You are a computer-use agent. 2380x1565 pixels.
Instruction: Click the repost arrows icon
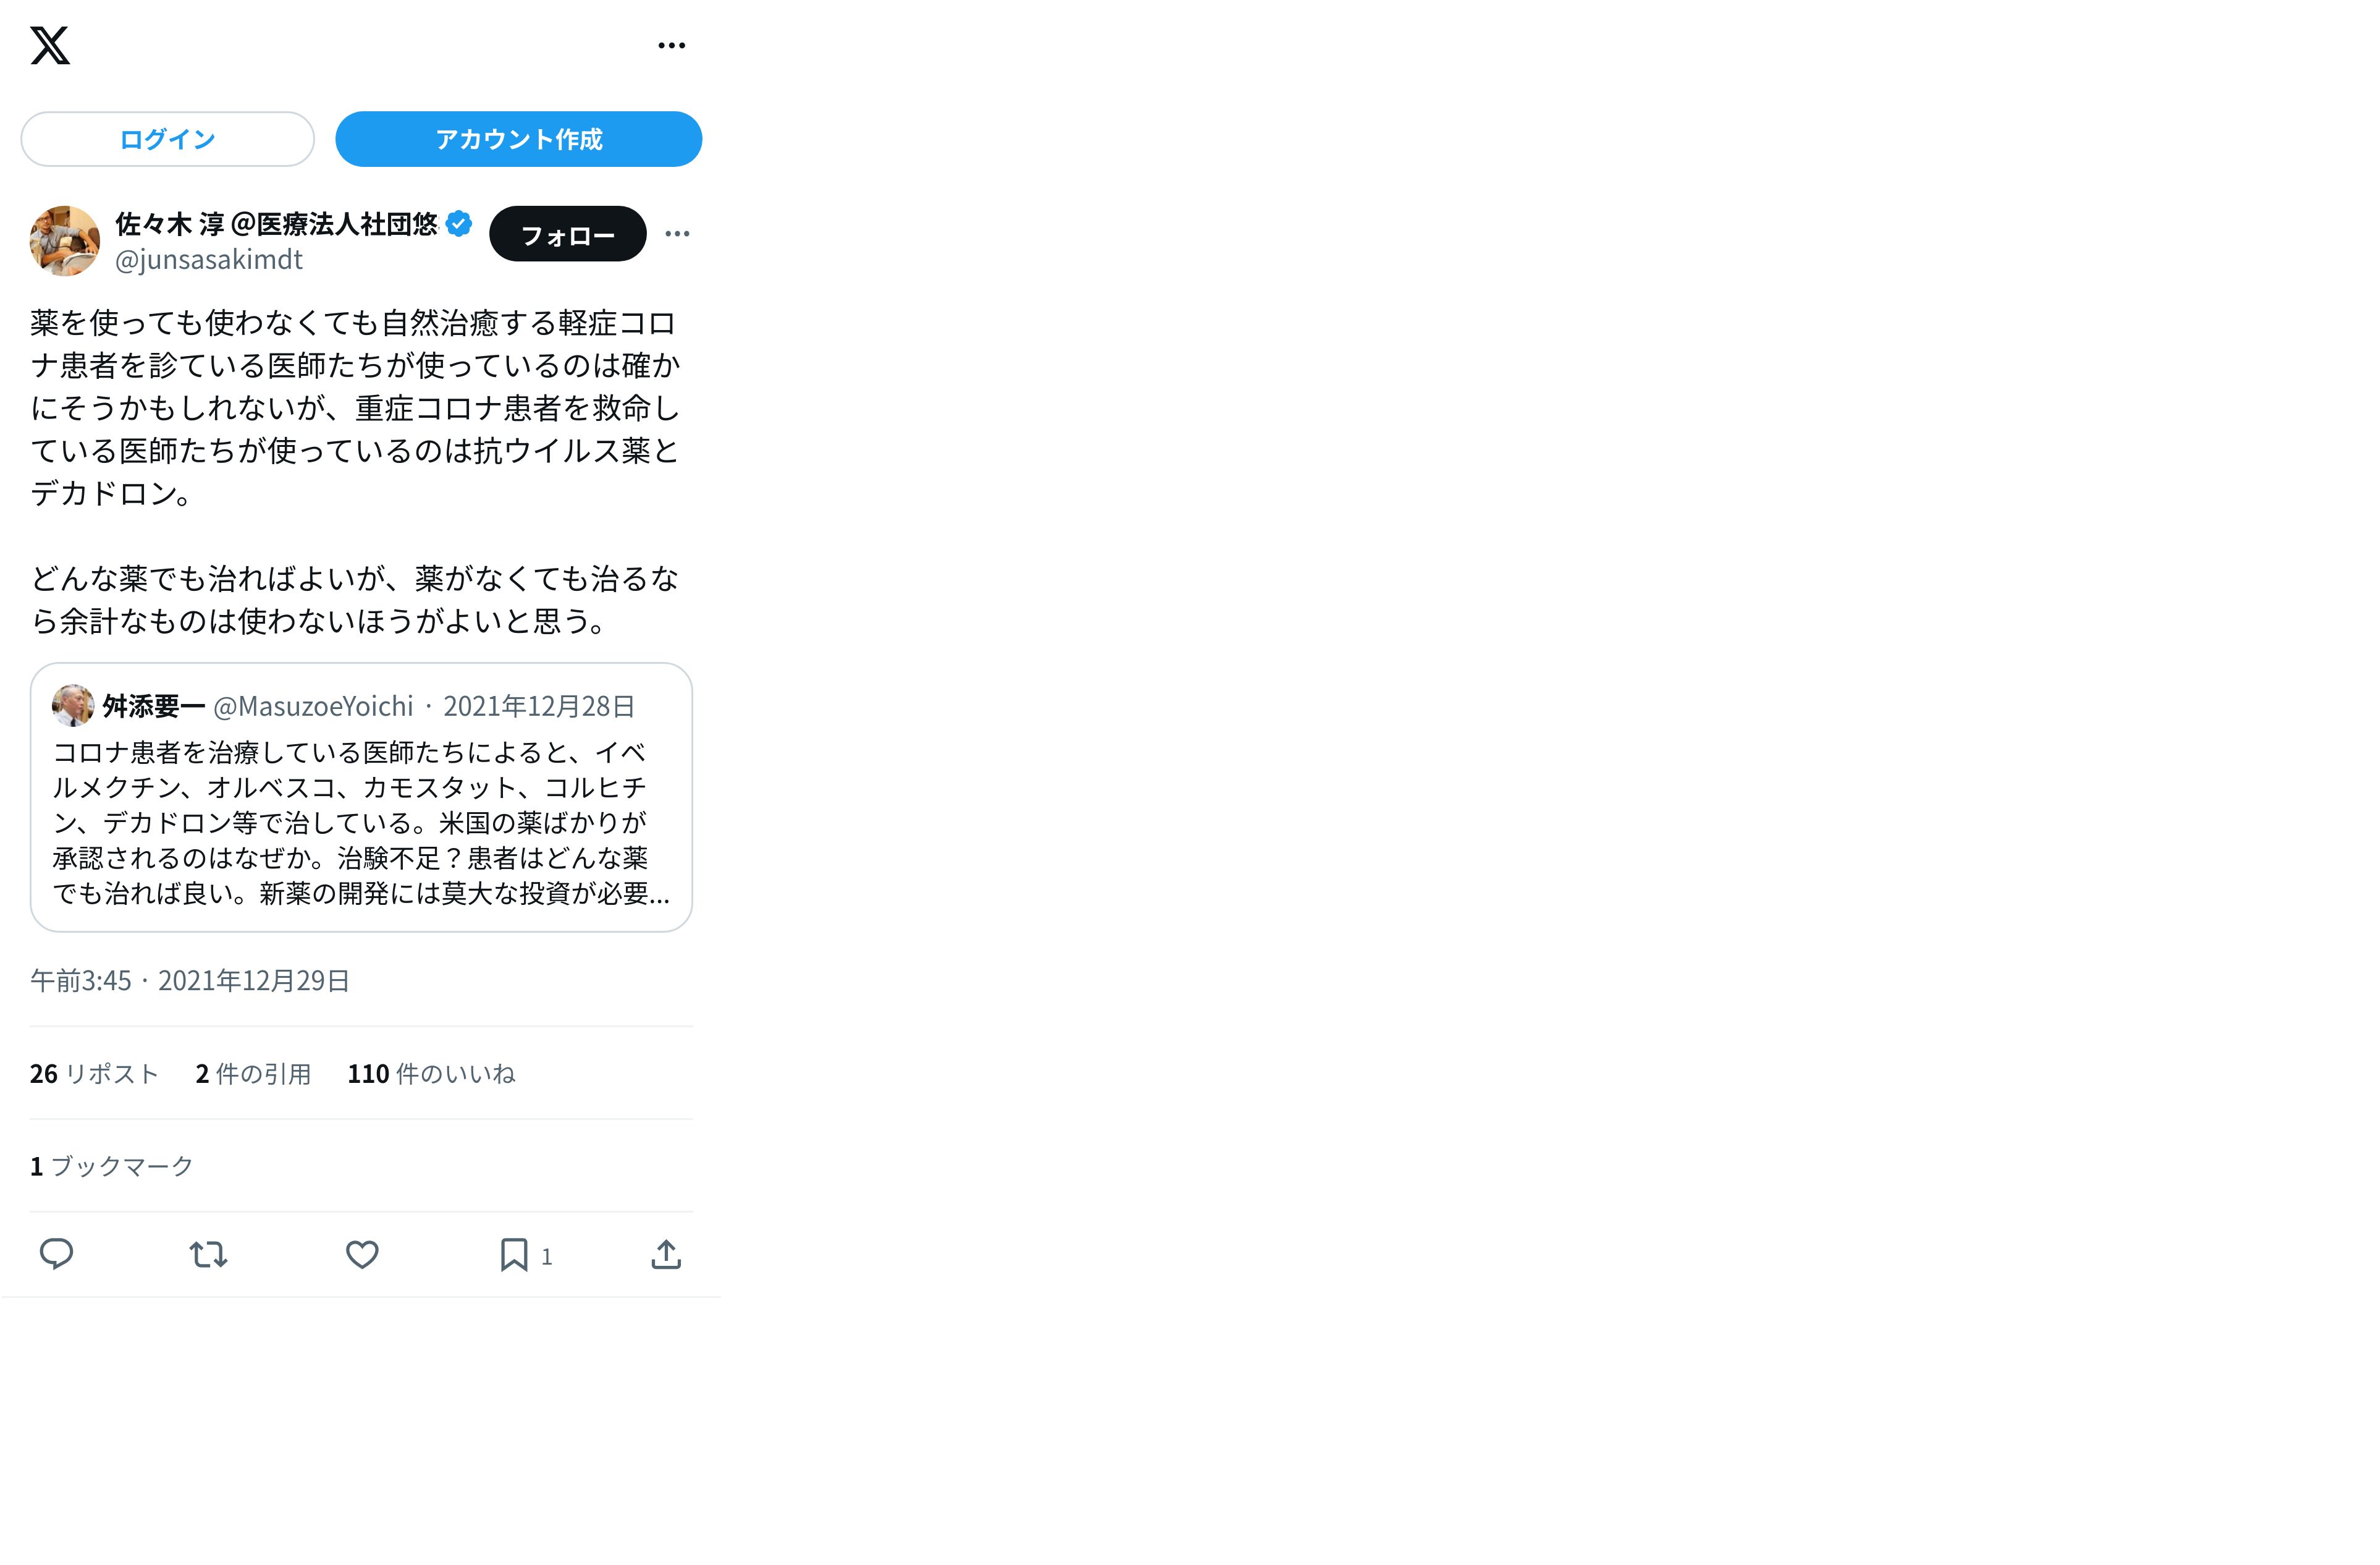(x=208, y=1254)
